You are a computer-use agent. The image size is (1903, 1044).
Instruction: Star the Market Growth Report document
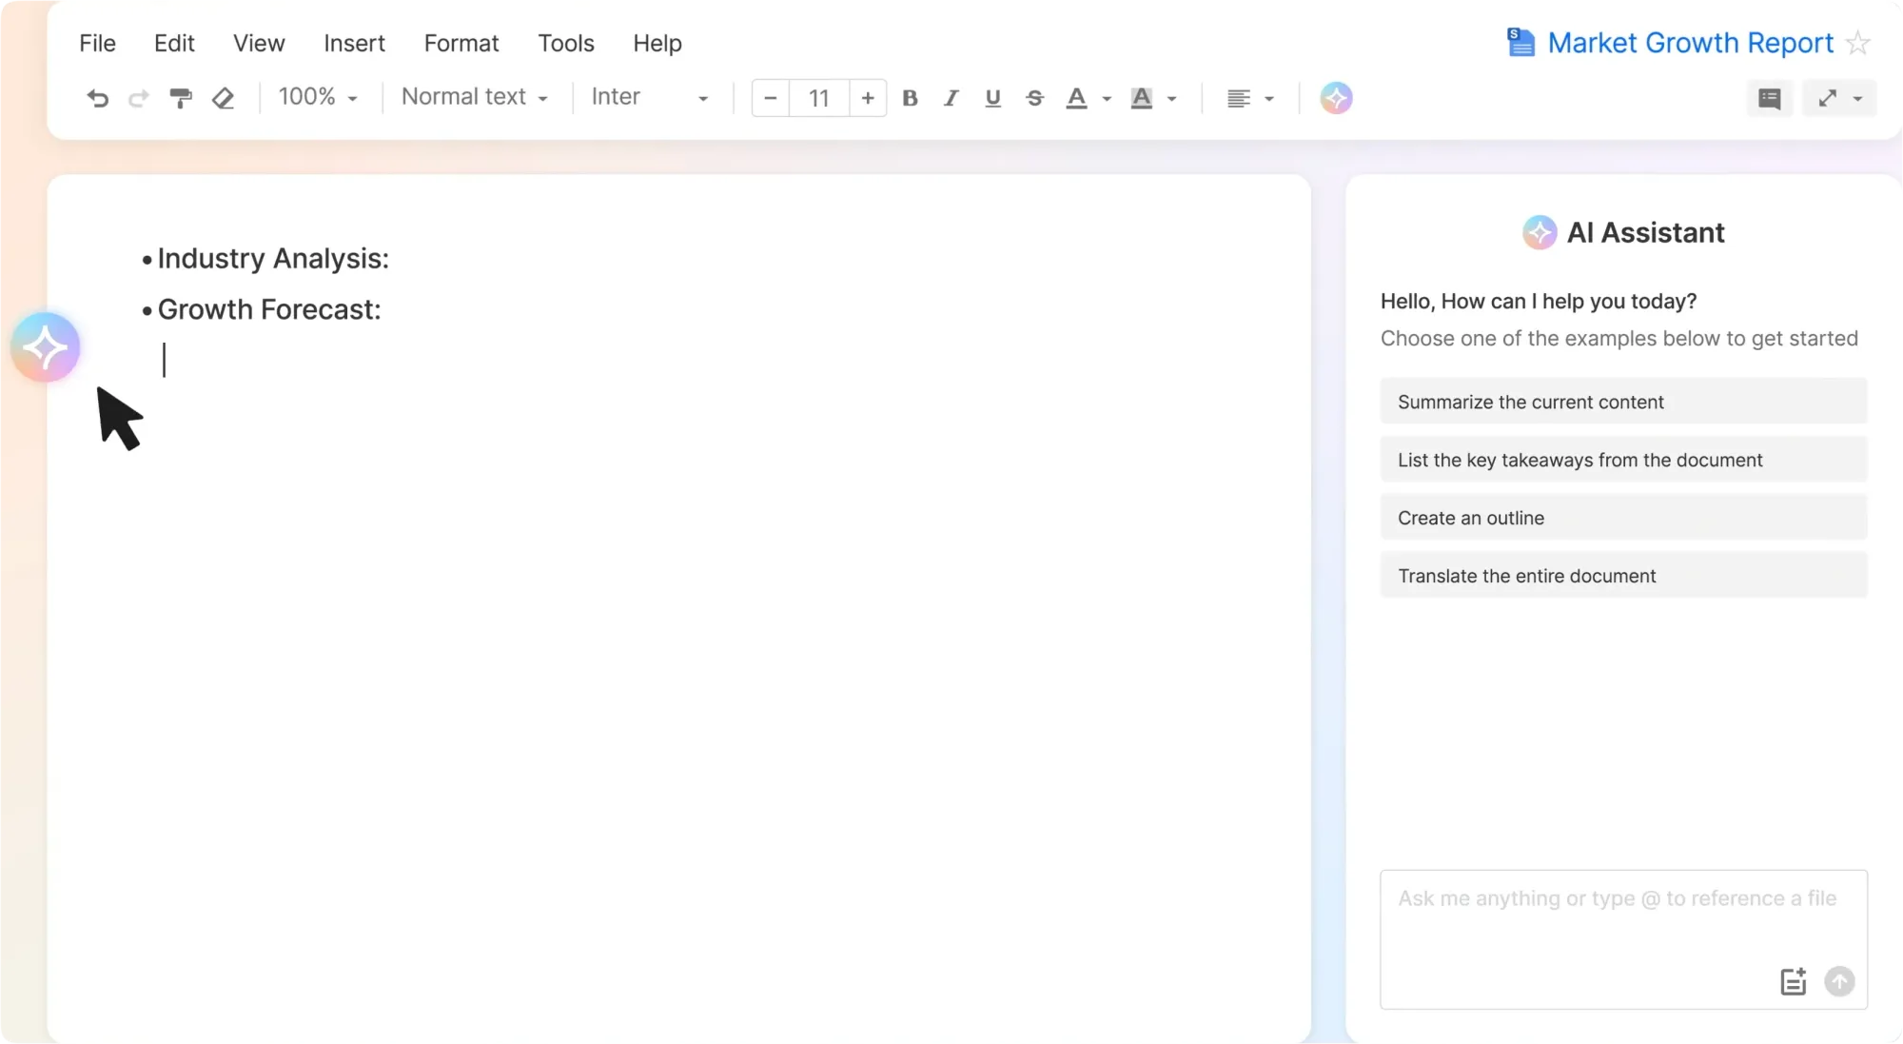1857,43
